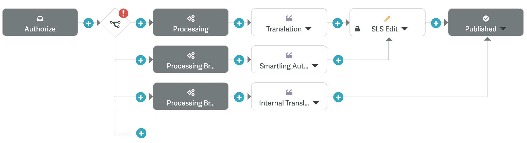Click plus after Smartling Aut... step

338,60
